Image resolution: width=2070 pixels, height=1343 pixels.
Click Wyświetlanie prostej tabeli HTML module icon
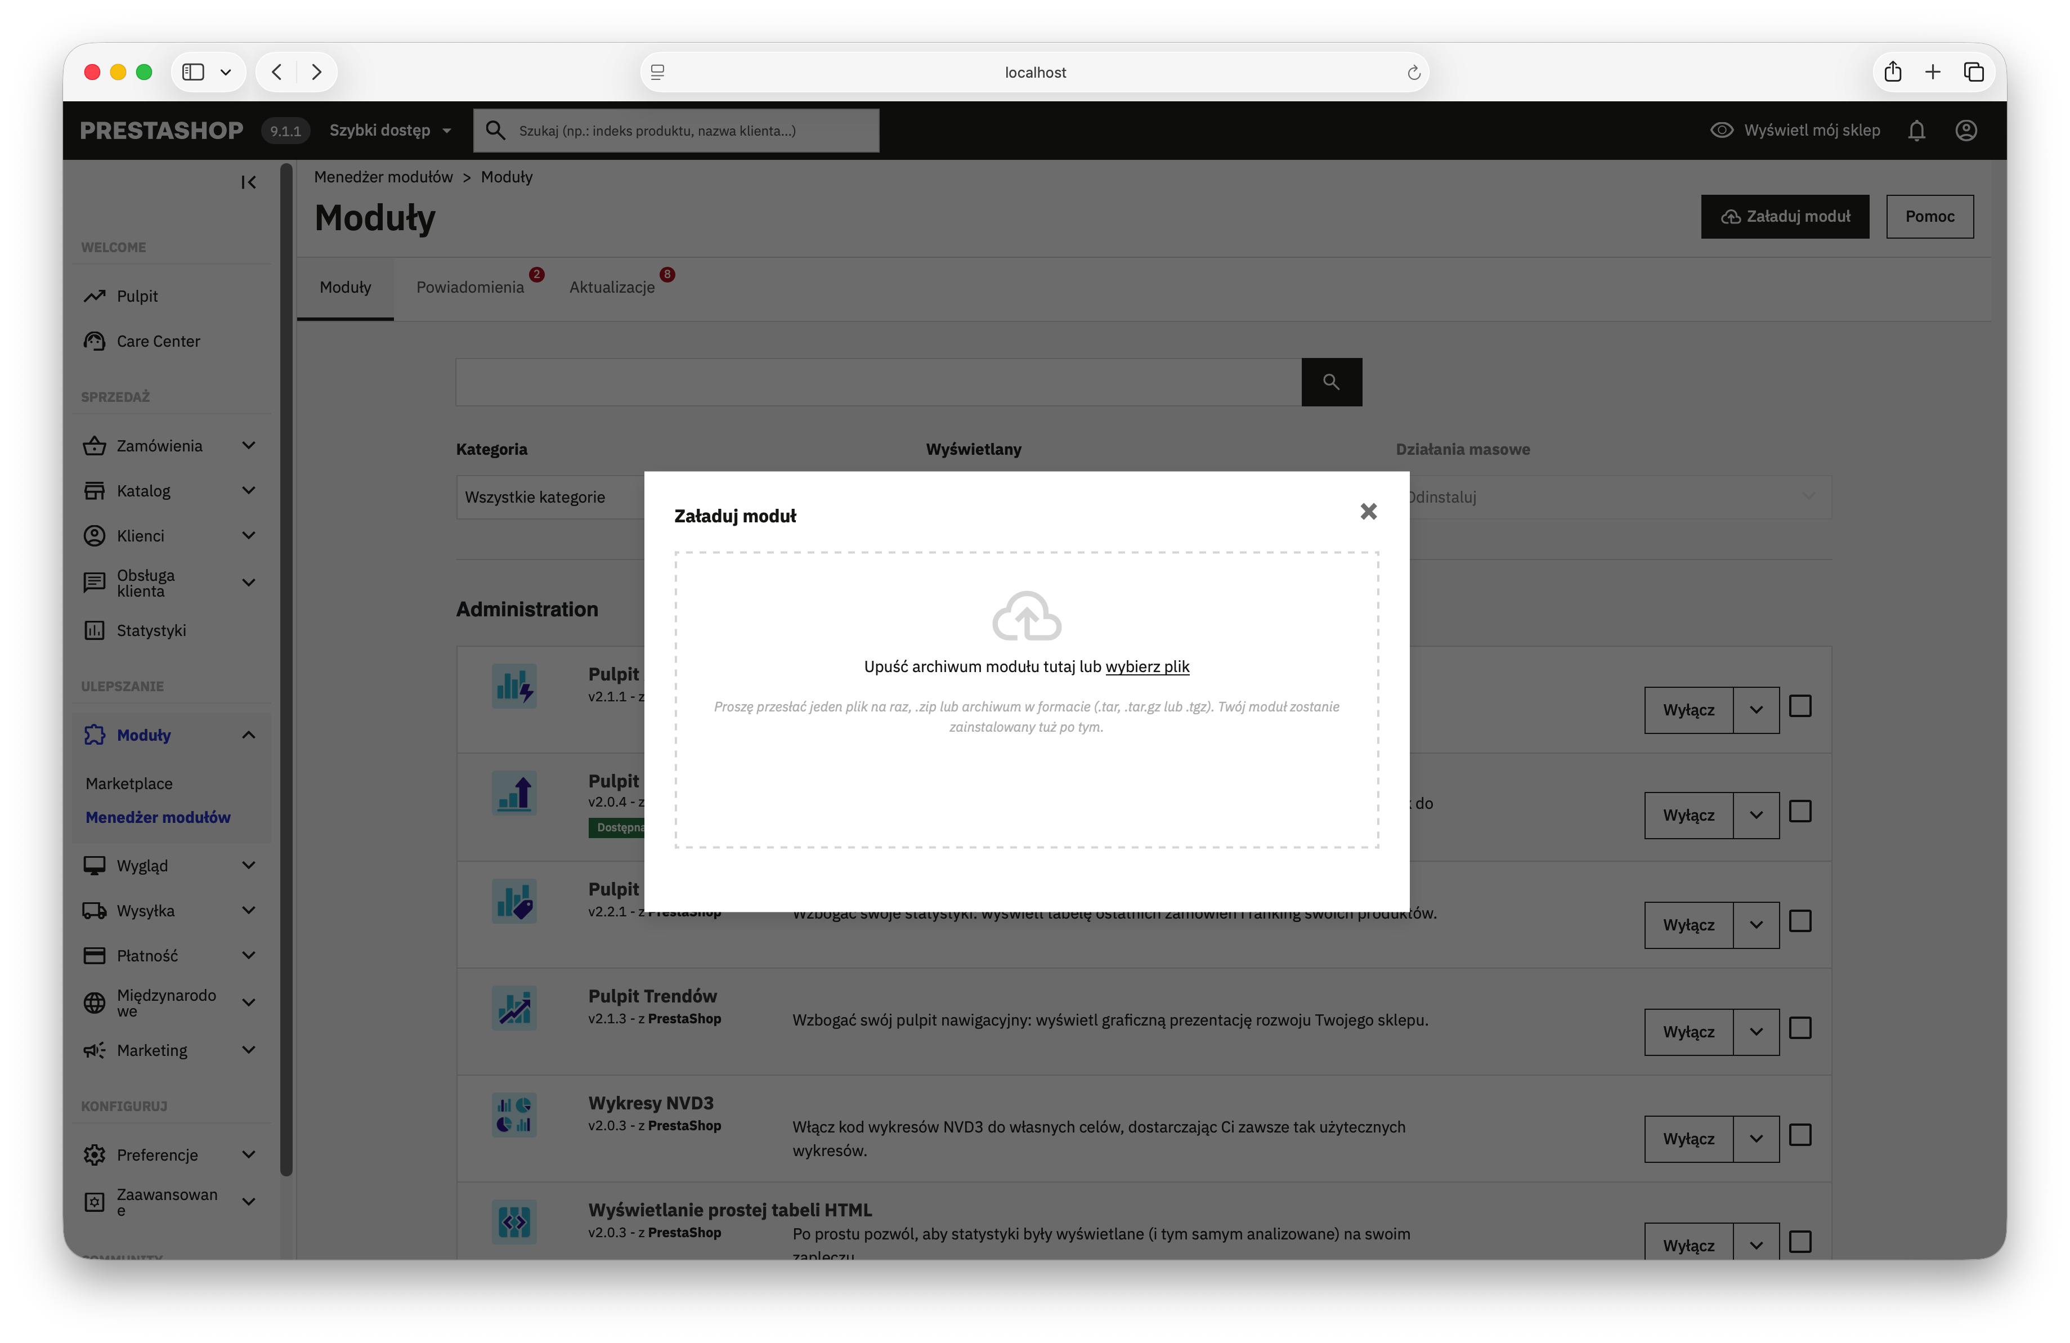(514, 1222)
